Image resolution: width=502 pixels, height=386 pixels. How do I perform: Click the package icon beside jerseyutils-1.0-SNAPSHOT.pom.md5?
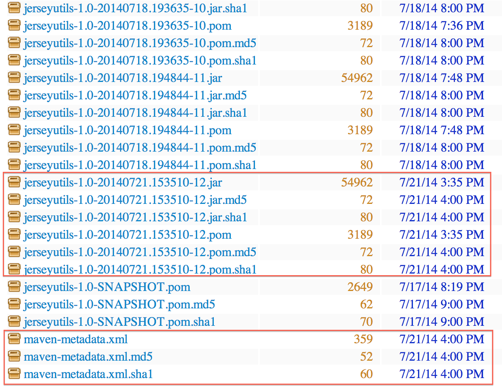(x=14, y=304)
